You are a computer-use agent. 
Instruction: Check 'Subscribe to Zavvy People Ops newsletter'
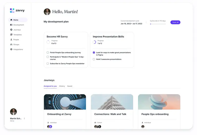click(48, 64)
